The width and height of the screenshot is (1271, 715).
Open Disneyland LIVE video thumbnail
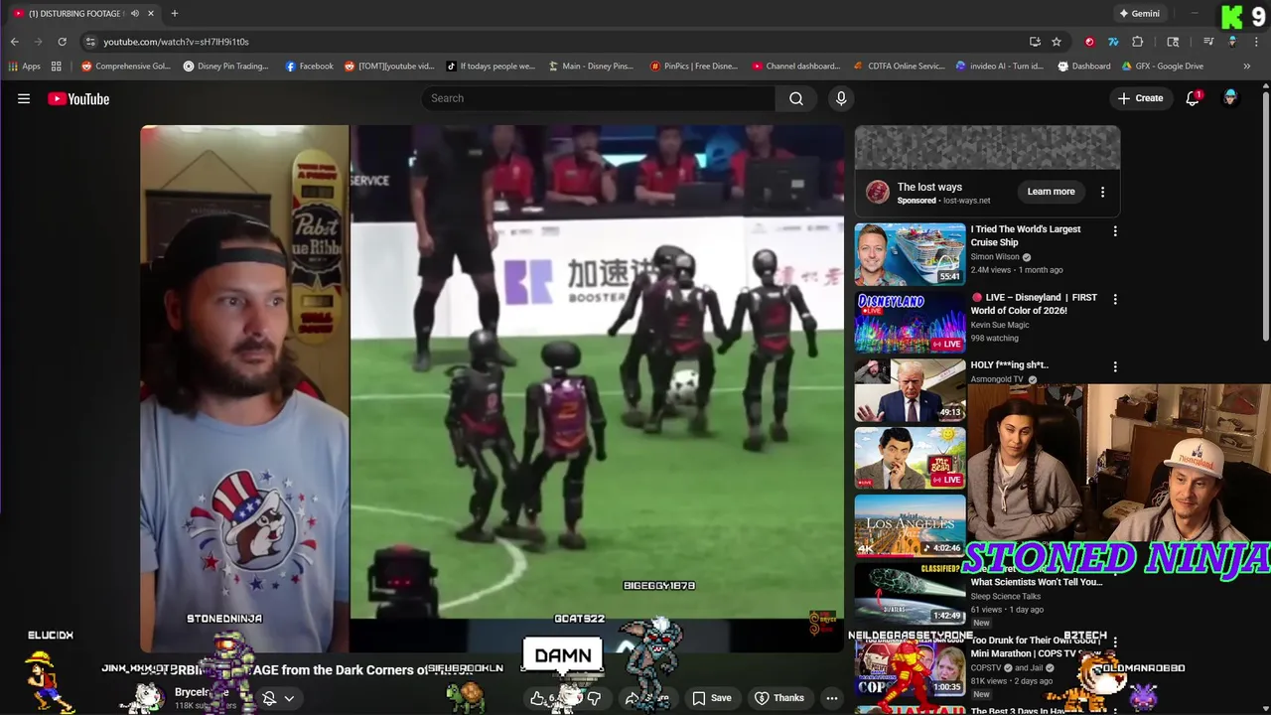point(910,322)
